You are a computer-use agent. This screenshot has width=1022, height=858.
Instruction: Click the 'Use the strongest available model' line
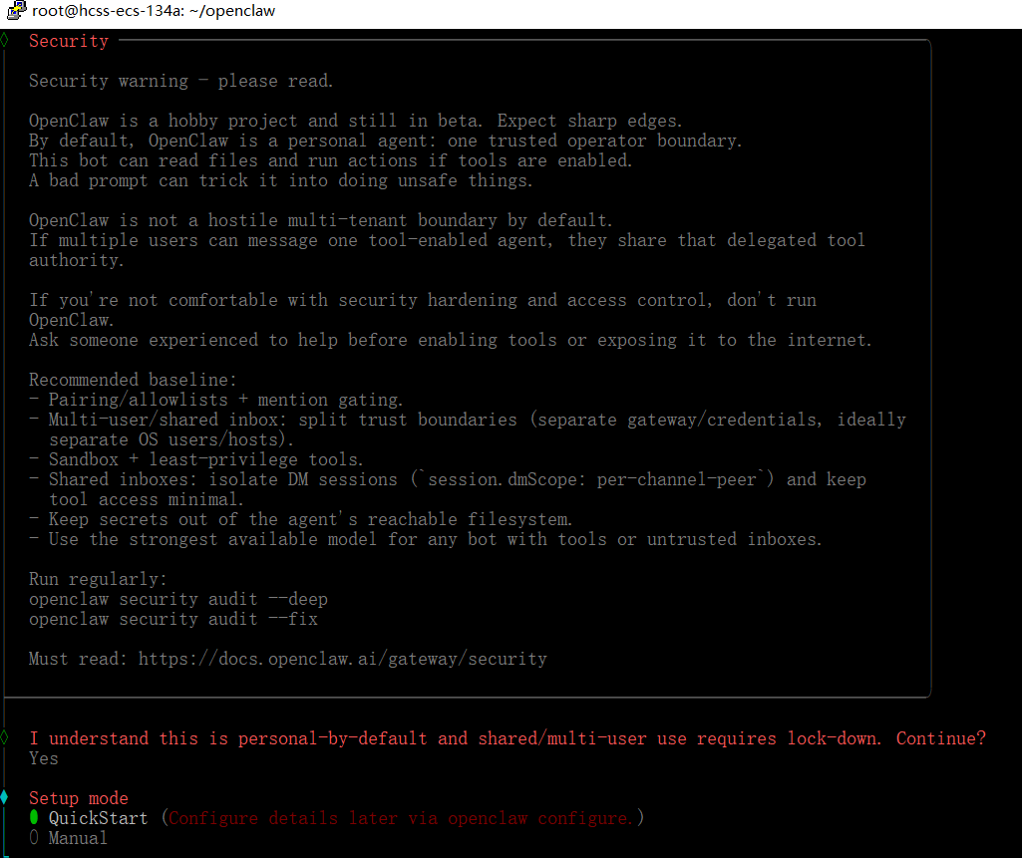(426, 539)
